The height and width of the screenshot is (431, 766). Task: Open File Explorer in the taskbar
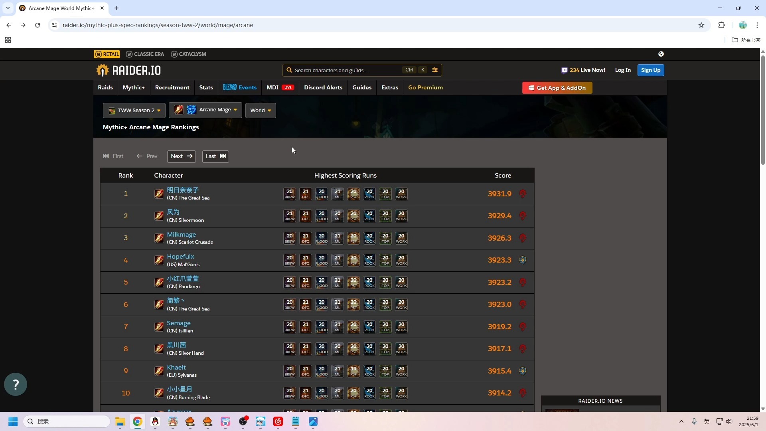click(x=120, y=421)
